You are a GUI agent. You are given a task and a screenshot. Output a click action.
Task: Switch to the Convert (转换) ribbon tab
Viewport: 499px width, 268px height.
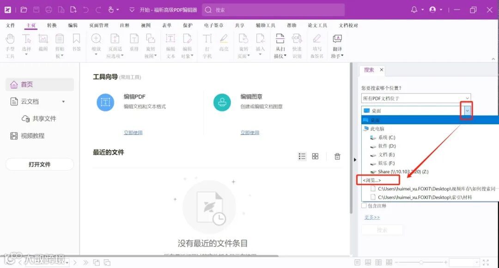(52, 25)
